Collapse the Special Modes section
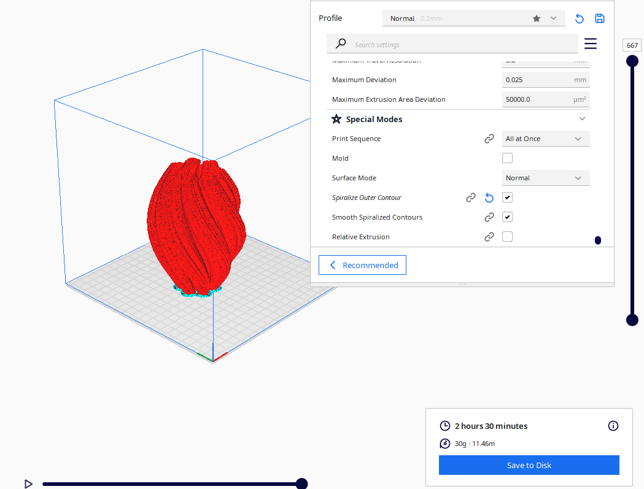 pos(582,119)
